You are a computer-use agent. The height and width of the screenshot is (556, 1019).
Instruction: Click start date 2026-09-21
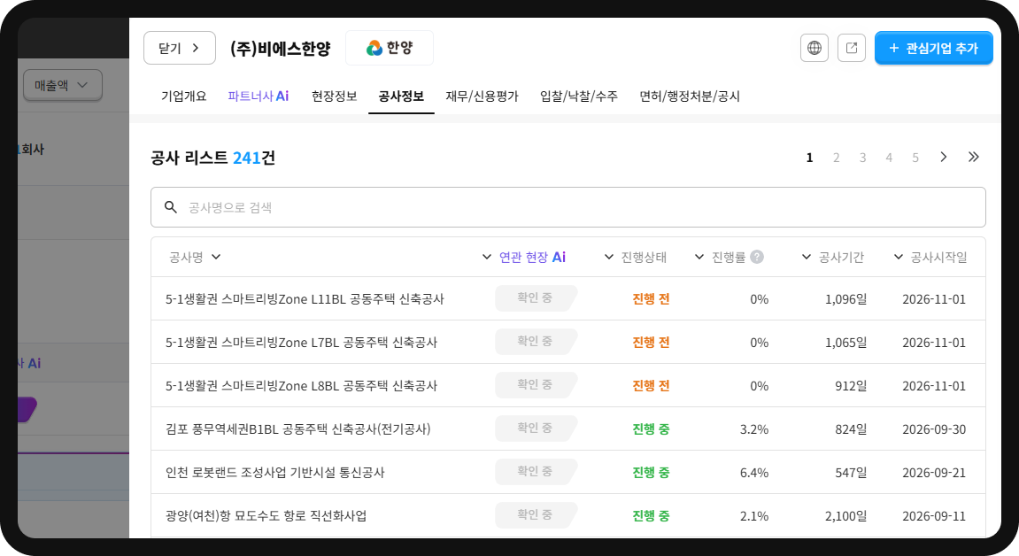(934, 473)
